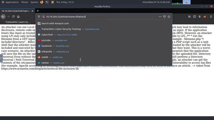Reload the current page

(x=13, y=17)
